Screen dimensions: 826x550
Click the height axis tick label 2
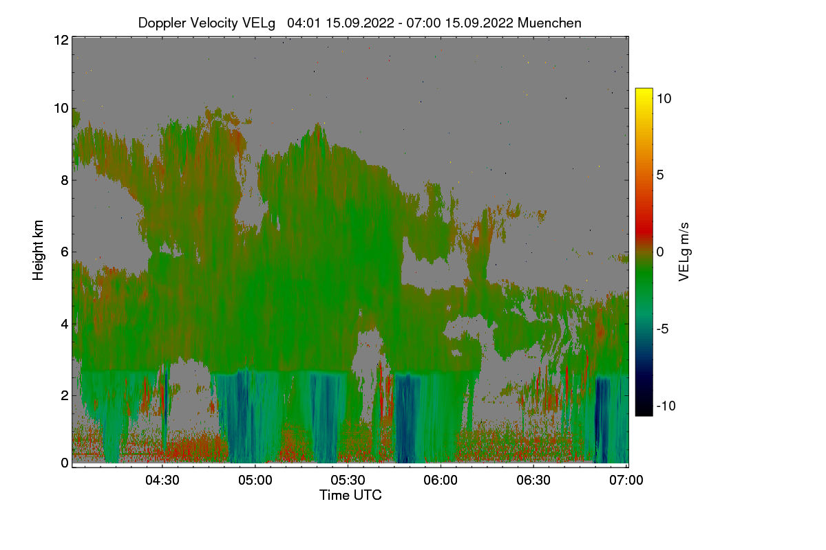coord(65,395)
